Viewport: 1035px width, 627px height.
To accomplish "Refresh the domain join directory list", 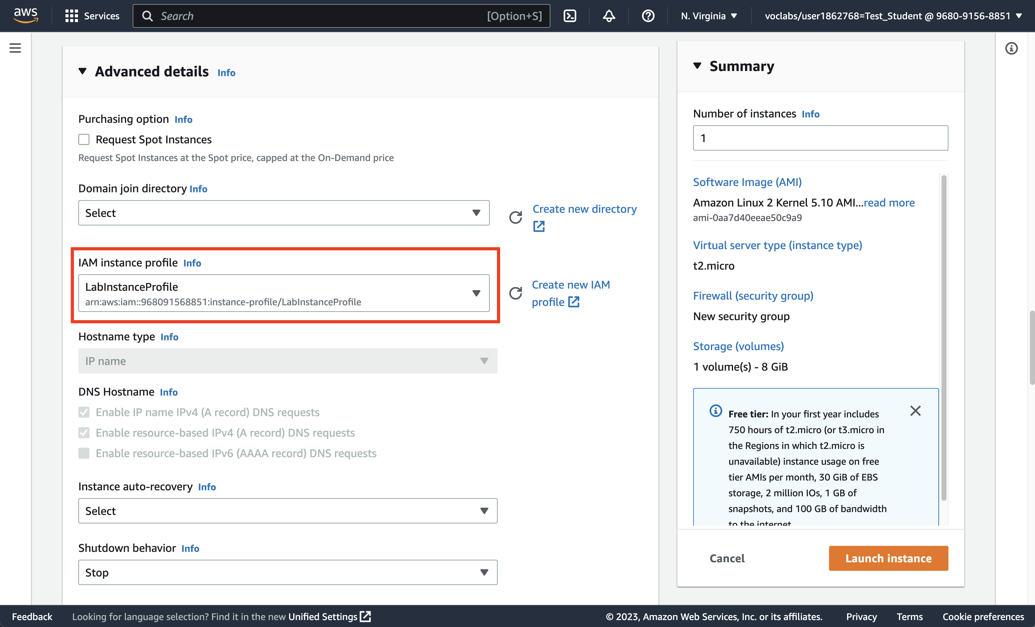I will pyautogui.click(x=515, y=217).
